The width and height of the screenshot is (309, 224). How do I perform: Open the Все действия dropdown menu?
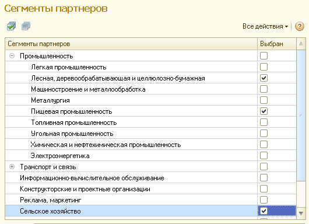point(265,26)
